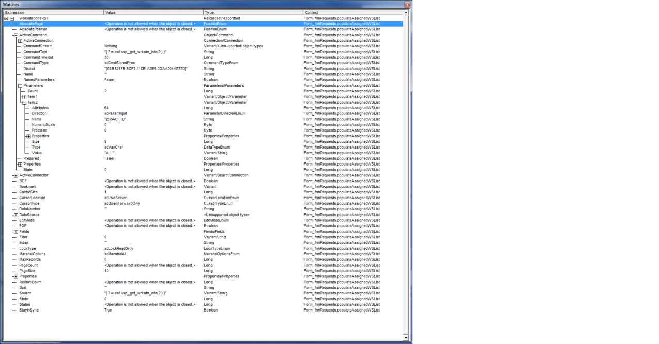The image size is (659, 344).
Task: Click the Context column header
Action: click(x=353, y=12)
